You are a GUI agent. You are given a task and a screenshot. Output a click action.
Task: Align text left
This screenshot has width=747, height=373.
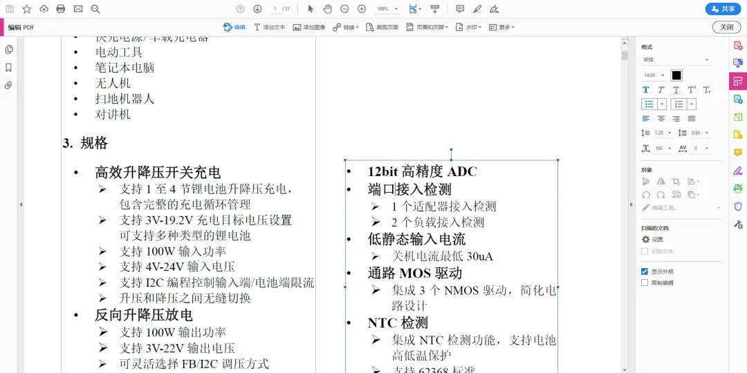[646, 119]
